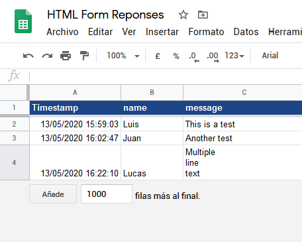302x242 pixels.
Task: Select the name header cell
Action: (x=152, y=107)
